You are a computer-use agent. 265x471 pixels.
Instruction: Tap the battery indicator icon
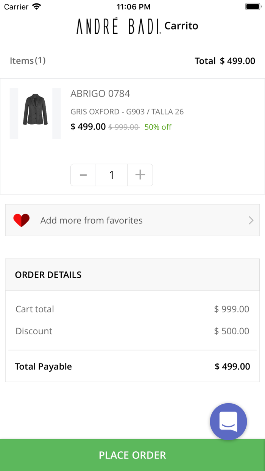[x=253, y=7]
